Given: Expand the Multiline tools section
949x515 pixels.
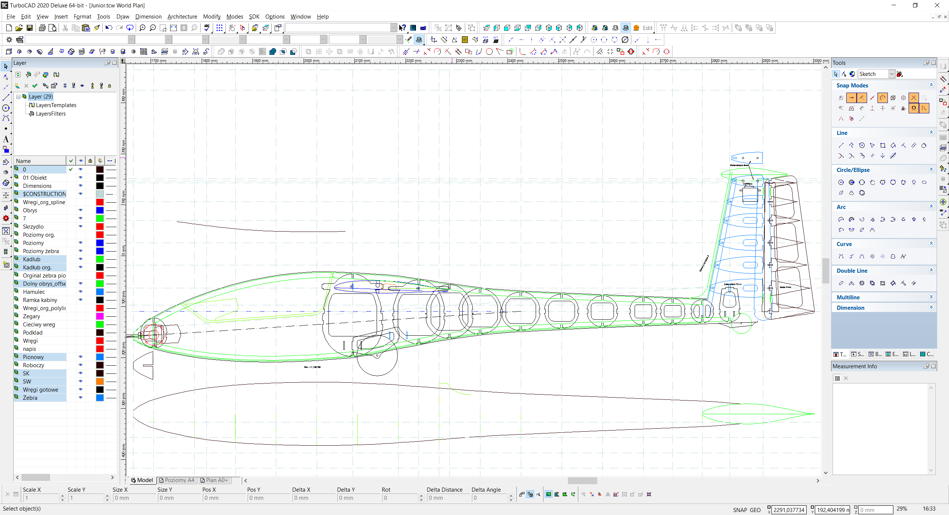Looking at the screenshot, I should [x=931, y=297].
